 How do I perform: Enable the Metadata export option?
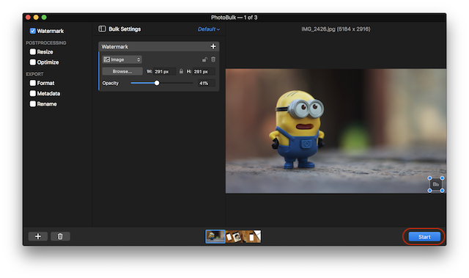pyautogui.click(x=32, y=93)
